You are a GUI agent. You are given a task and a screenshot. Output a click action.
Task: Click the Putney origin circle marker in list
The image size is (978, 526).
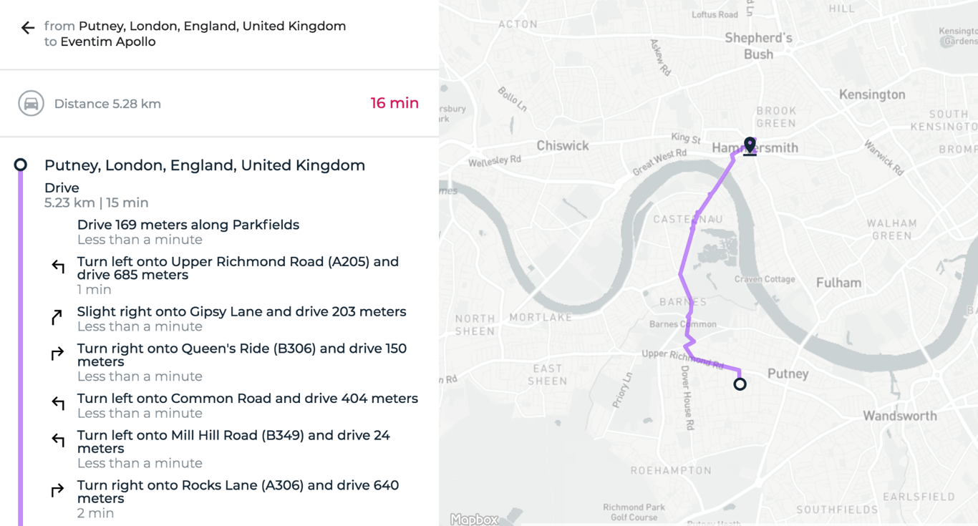21,165
